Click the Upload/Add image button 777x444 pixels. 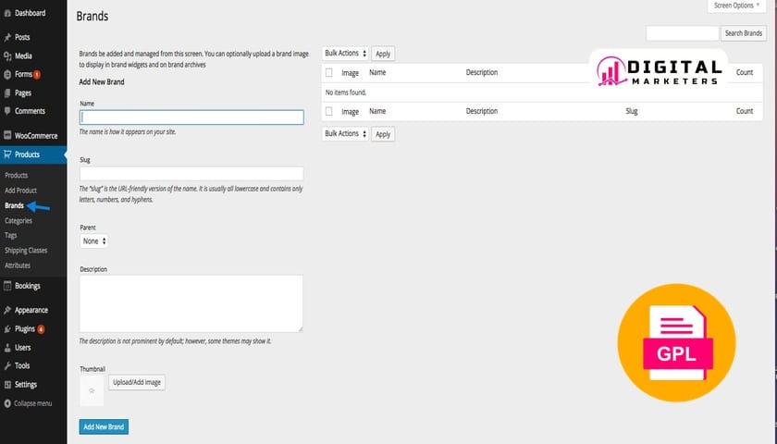[137, 382]
